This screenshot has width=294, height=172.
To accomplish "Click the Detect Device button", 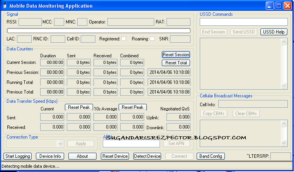I will pyautogui.click(x=147, y=156).
